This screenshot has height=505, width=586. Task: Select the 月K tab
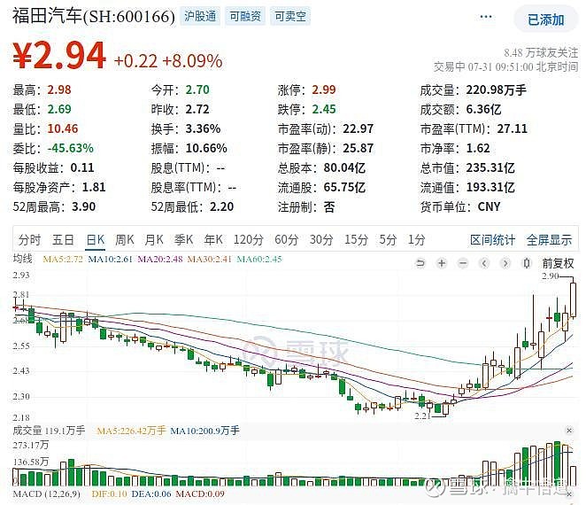pyautogui.click(x=154, y=239)
